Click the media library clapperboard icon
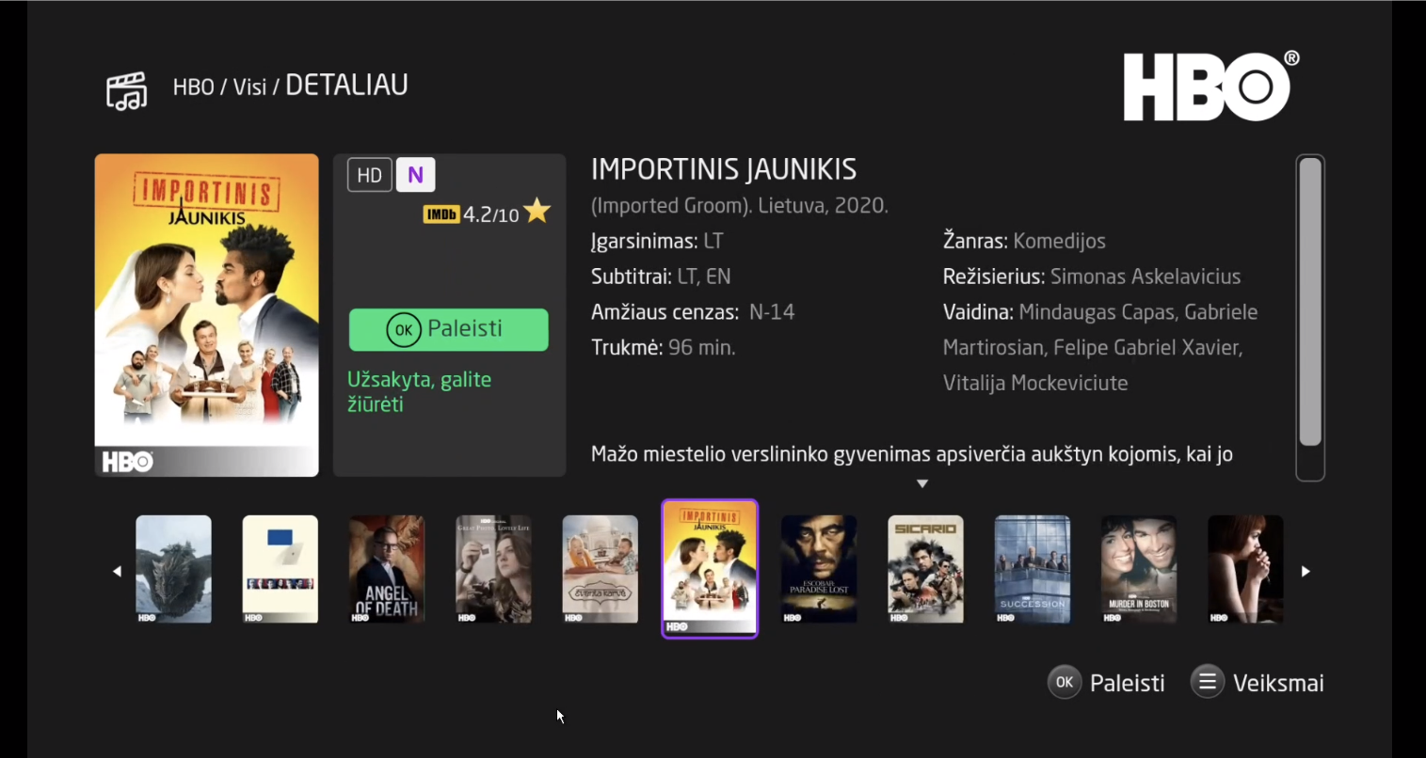 tap(127, 90)
